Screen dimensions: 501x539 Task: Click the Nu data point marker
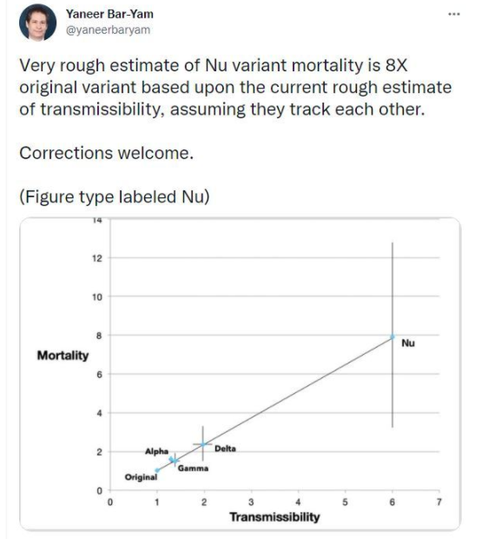tap(392, 337)
